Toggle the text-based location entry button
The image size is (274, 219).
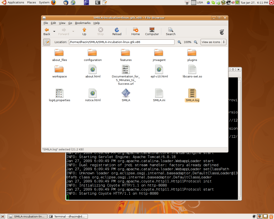[x=47, y=42]
